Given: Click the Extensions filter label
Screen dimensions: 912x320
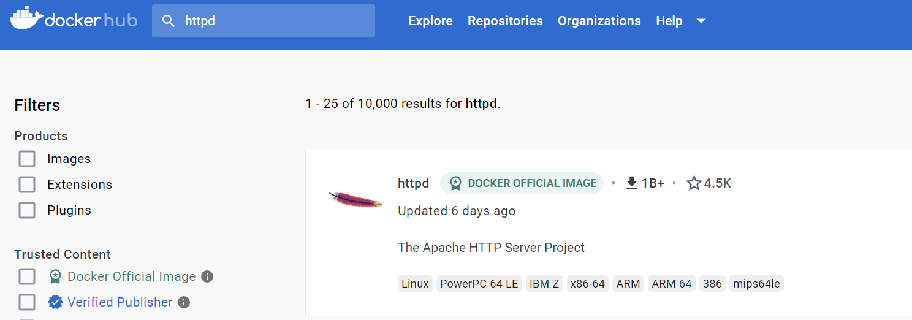Looking at the screenshot, I should 80,185.
